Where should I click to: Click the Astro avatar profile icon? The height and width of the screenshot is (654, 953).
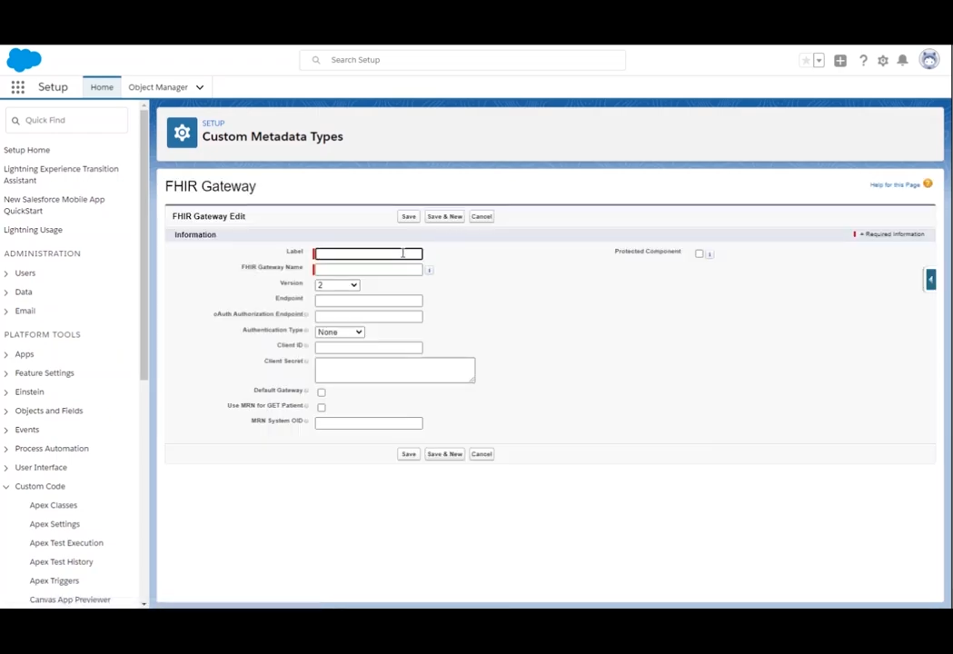pos(928,60)
